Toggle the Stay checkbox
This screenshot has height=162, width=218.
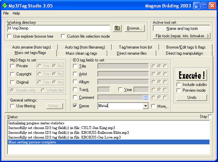coord(210,116)
